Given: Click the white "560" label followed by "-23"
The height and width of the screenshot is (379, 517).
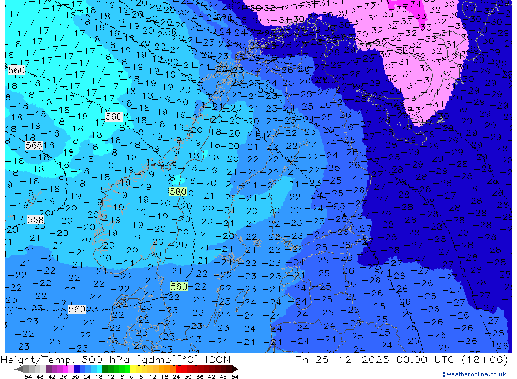Looking at the screenshot, I should pos(77,309).
